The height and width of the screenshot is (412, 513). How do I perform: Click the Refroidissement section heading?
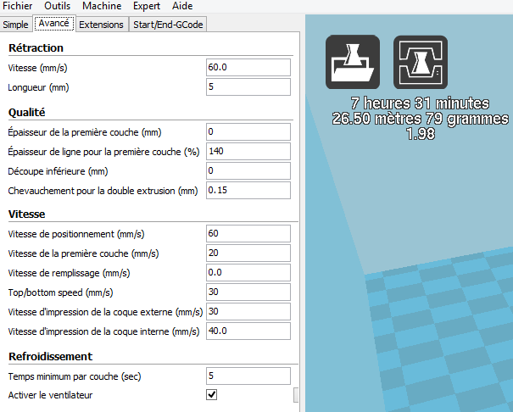coord(51,356)
